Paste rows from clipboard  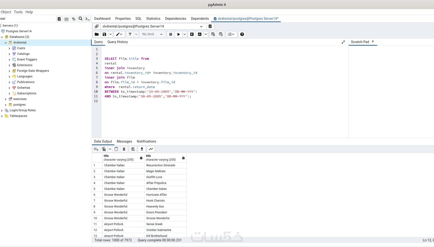pyautogui.click(x=116, y=149)
